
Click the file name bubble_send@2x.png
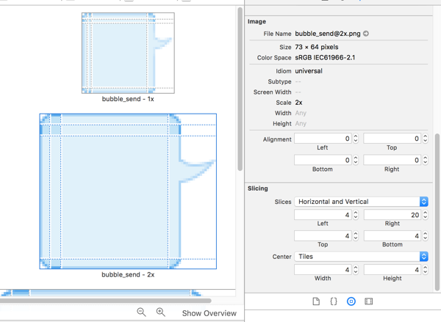click(x=328, y=34)
